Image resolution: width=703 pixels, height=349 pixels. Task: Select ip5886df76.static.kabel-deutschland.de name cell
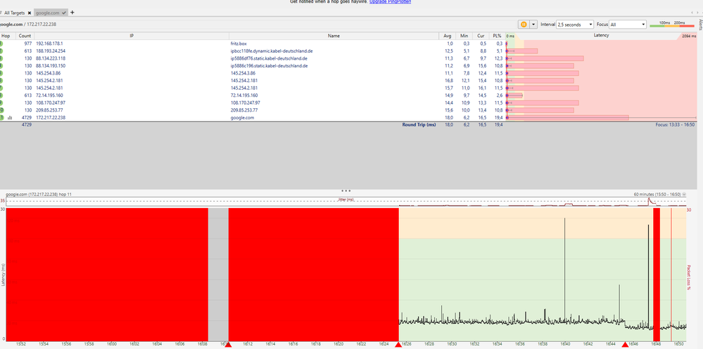pos(269,58)
